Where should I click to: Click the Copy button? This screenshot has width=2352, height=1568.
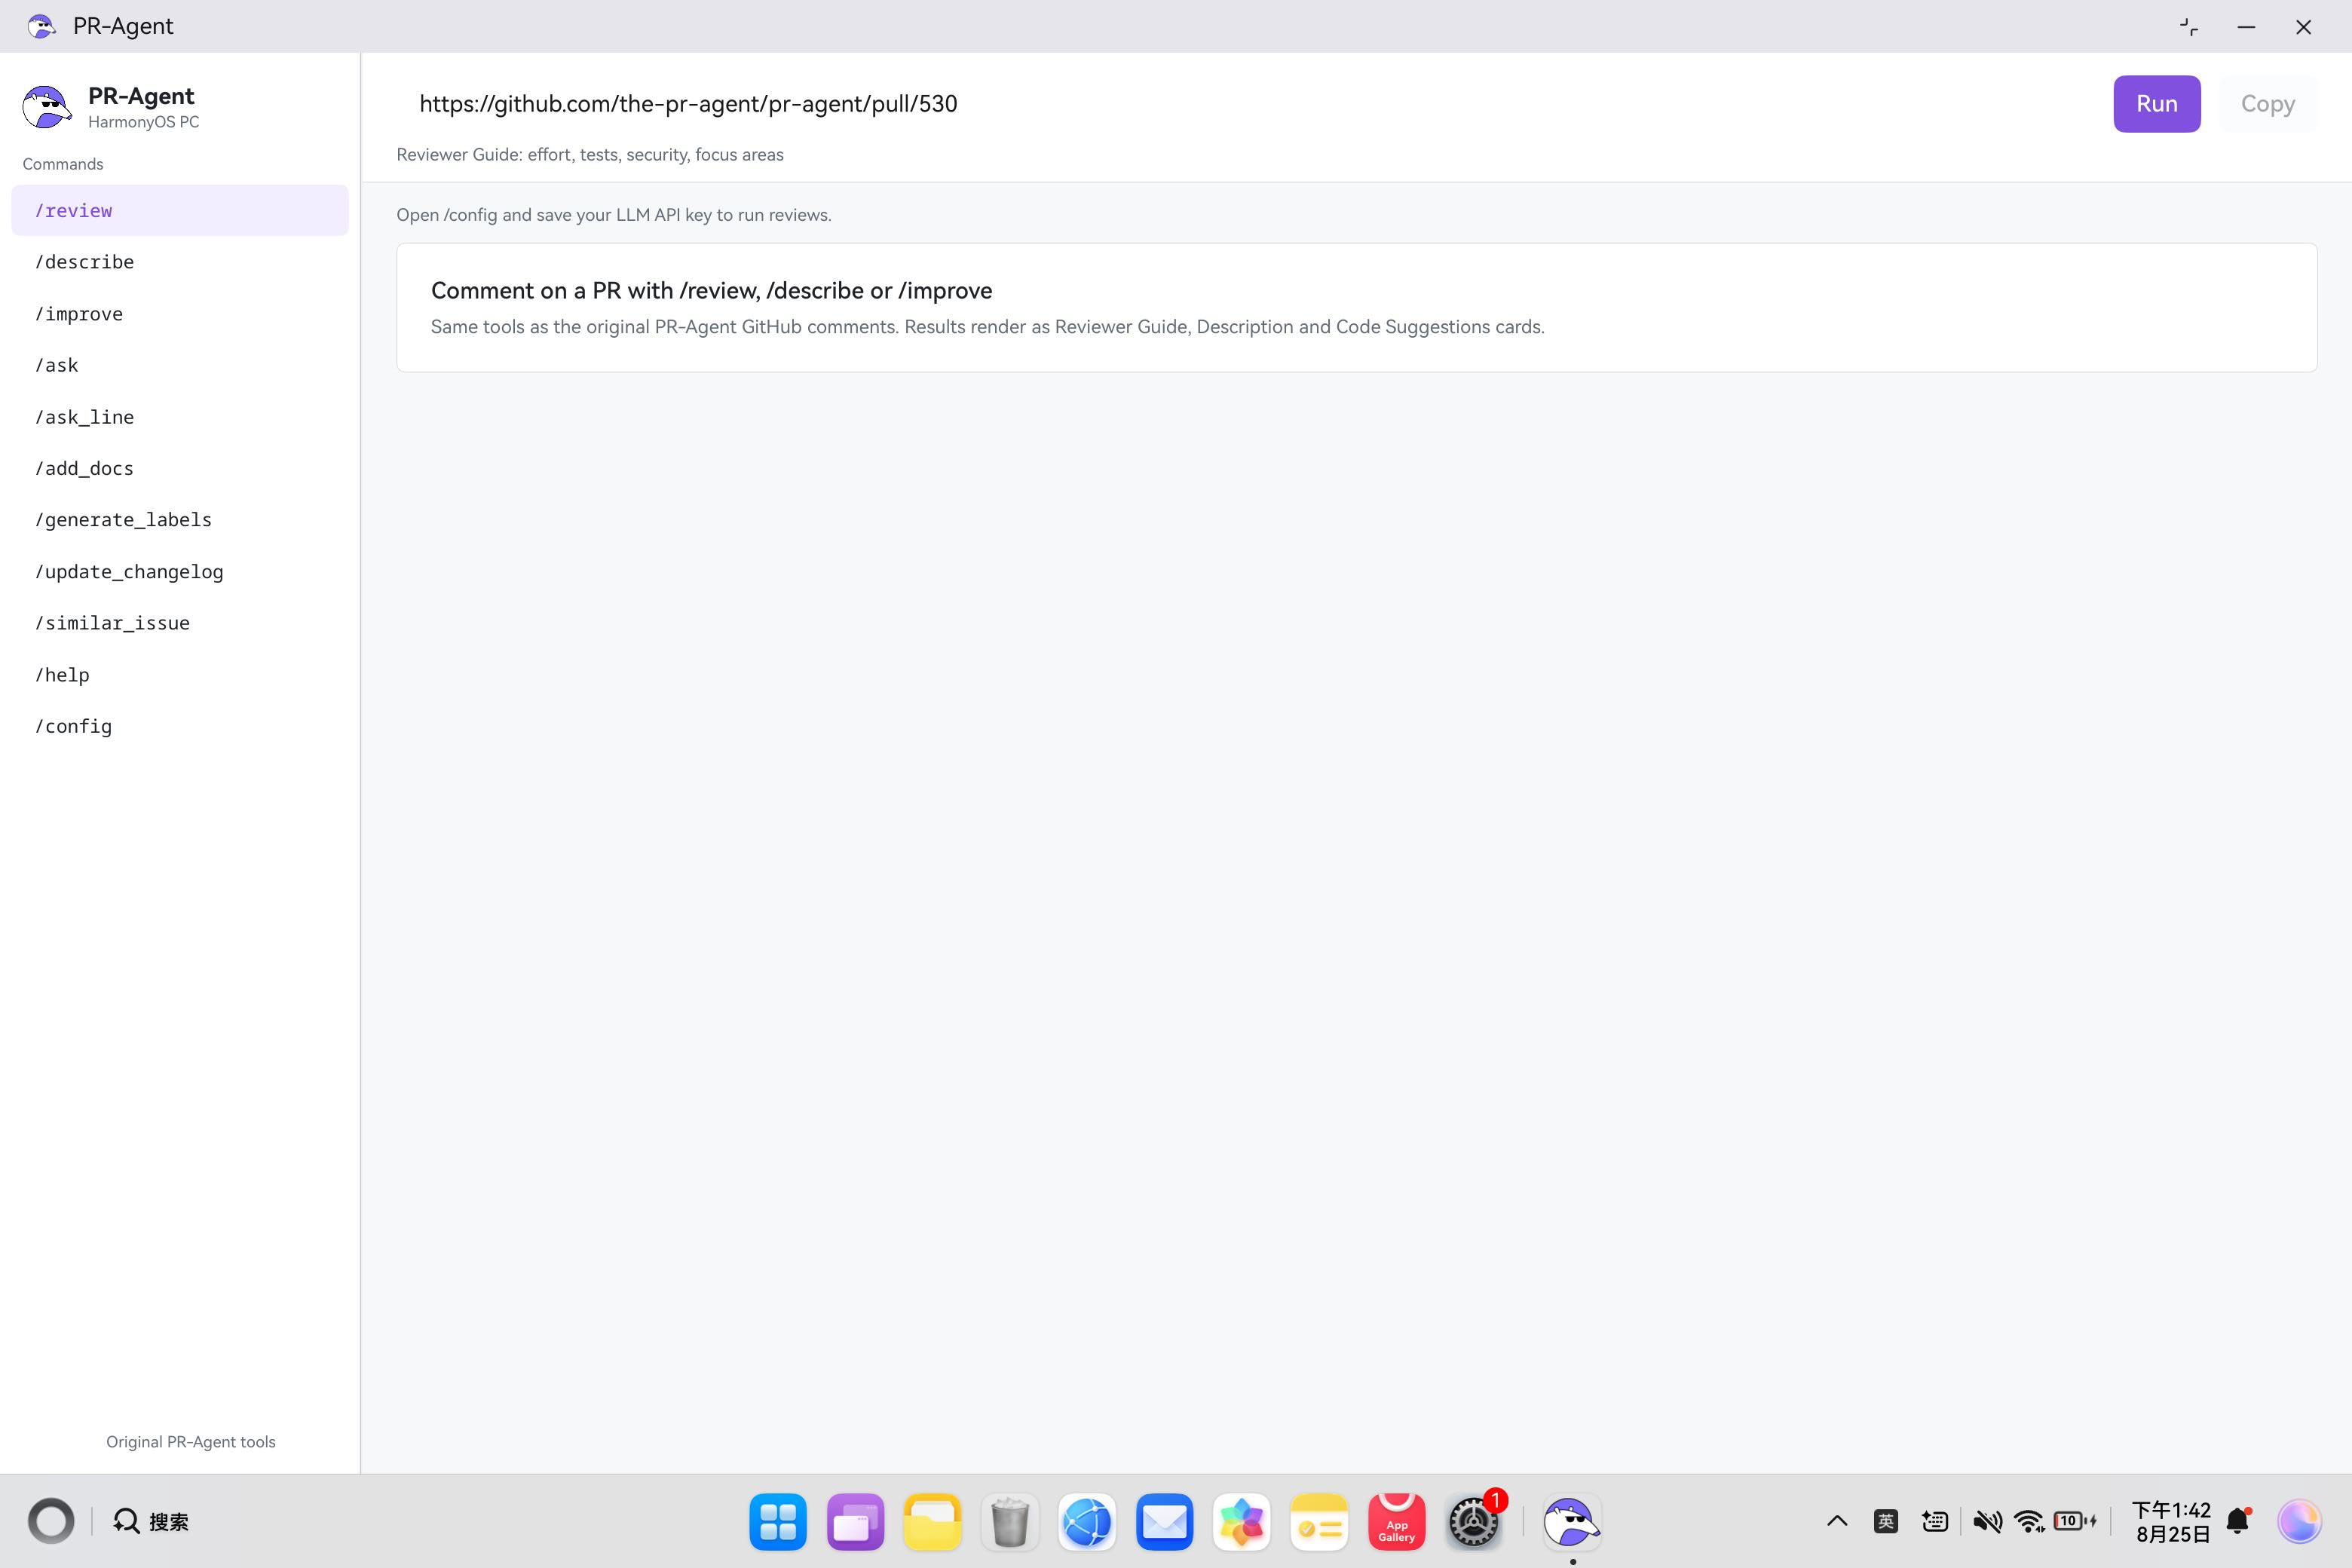pos(2267,104)
